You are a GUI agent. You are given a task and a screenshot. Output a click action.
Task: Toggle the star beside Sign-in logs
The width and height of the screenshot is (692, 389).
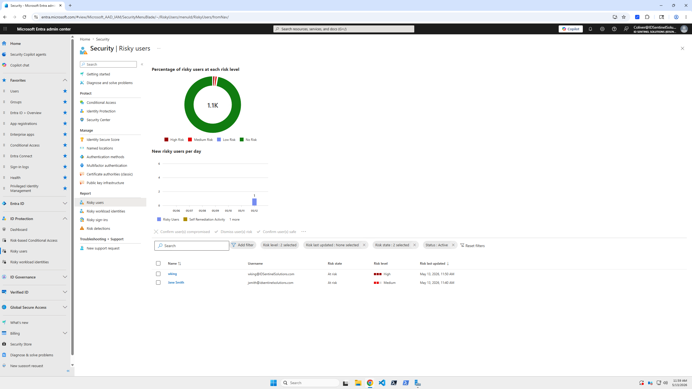[x=65, y=167]
